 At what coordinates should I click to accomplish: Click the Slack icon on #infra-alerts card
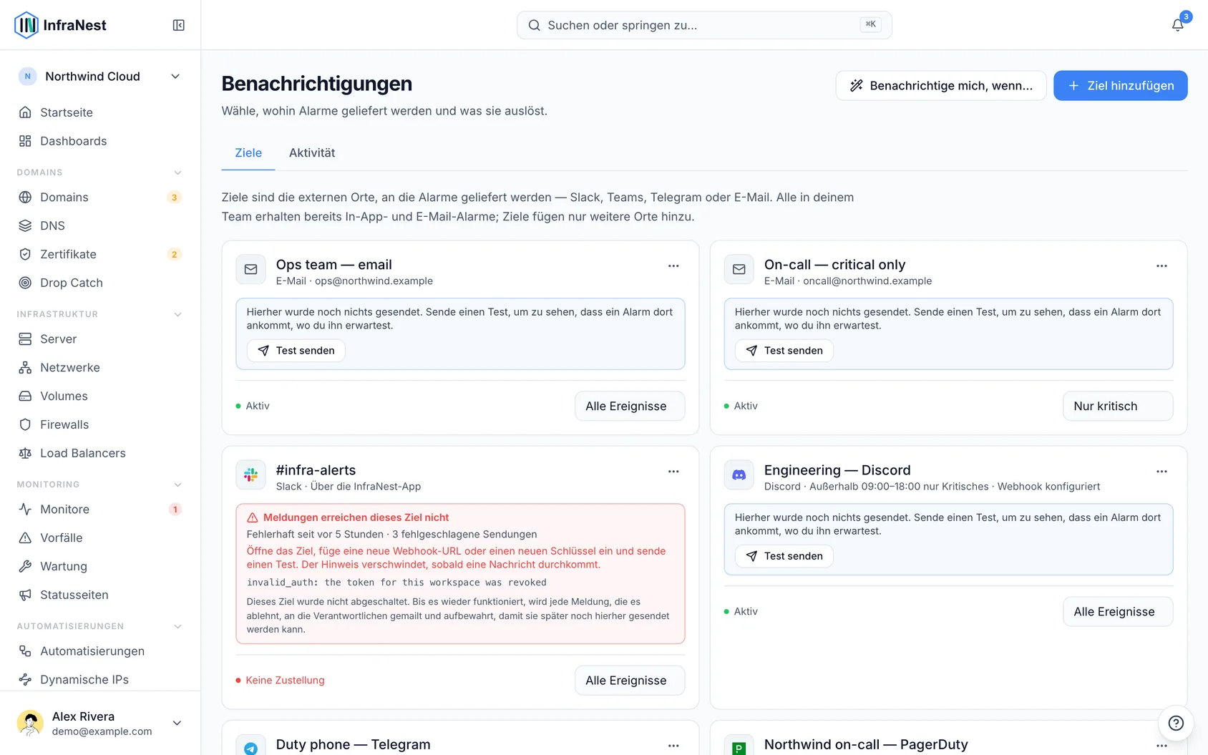[250, 474]
